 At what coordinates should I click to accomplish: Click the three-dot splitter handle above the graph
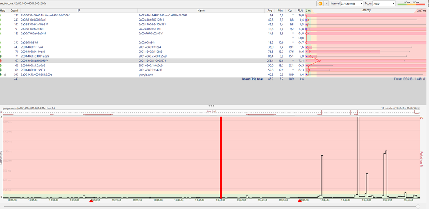coord(211,106)
